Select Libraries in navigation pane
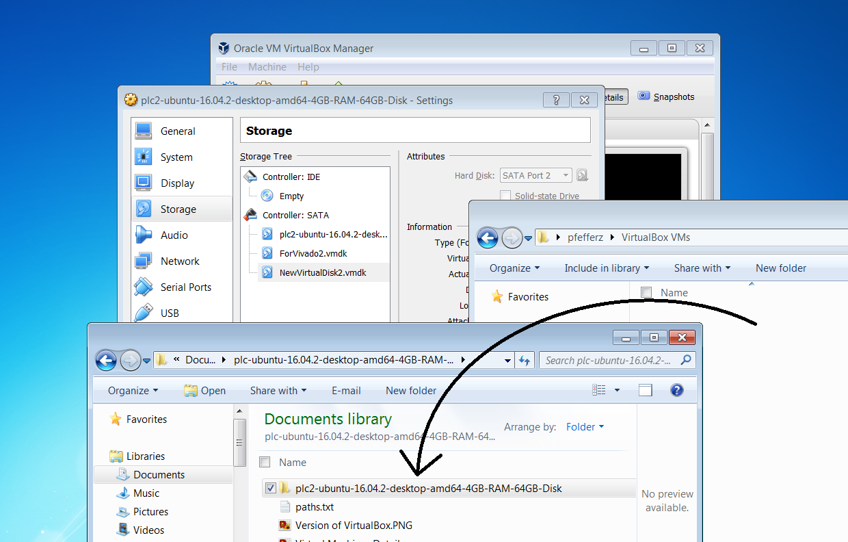This screenshot has width=848, height=542. coord(137,456)
